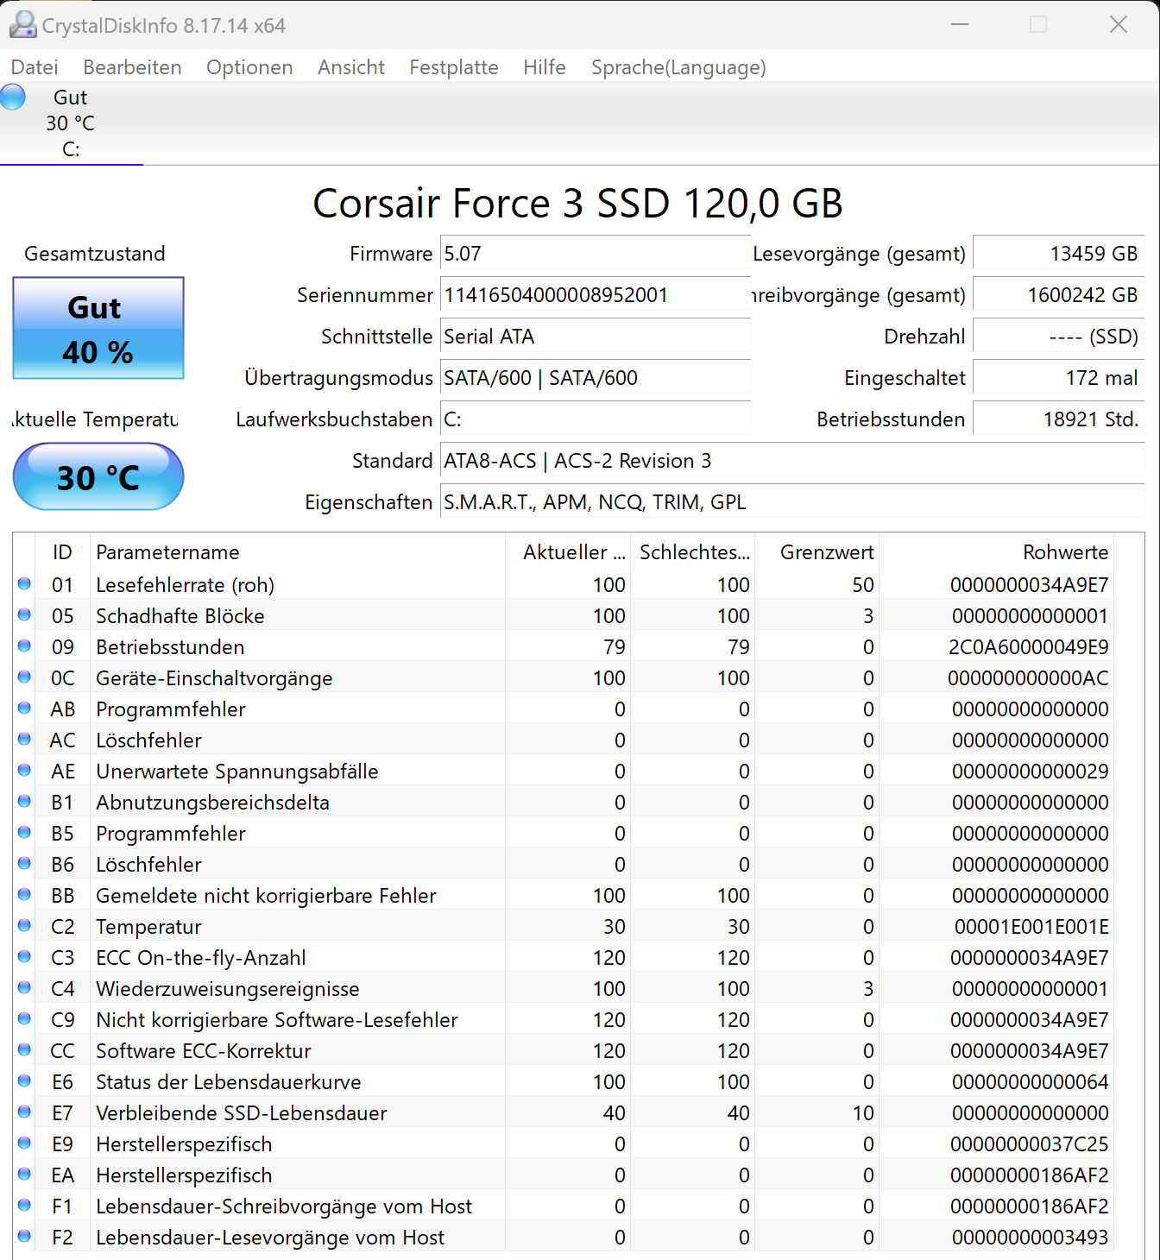Click status orb of Geräte-Einschaltvorgänge row
1160x1260 pixels.
(24, 677)
